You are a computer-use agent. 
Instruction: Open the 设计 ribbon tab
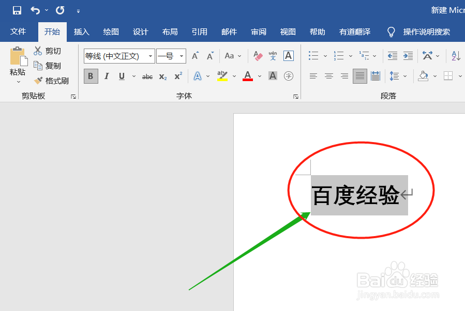[x=140, y=32]
